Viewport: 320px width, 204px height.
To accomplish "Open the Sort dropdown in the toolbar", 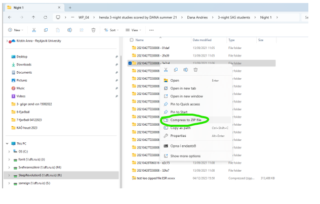I will [111, 30].
